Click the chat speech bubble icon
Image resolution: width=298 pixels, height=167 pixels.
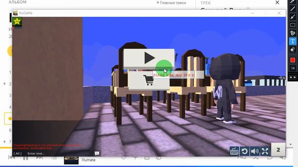97,153
